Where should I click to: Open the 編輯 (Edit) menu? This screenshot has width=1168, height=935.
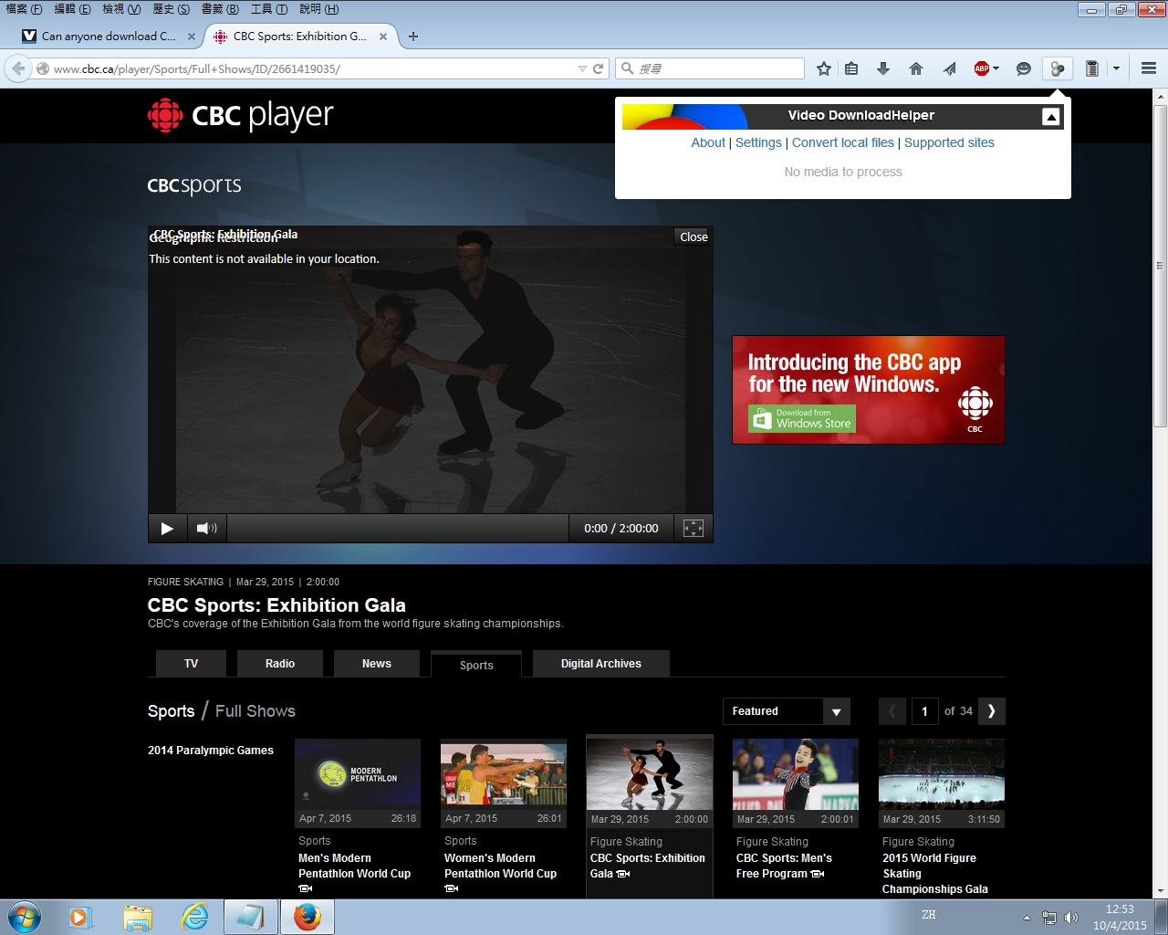pos(73,9)
